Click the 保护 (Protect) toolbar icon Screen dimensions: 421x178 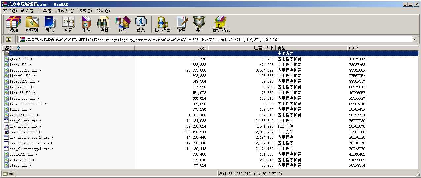tap(199, 24)
